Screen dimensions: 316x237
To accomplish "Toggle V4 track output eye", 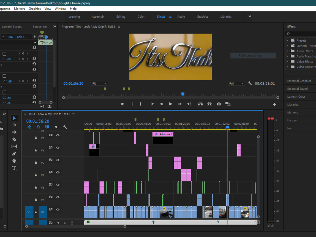I will coord(58,172).
